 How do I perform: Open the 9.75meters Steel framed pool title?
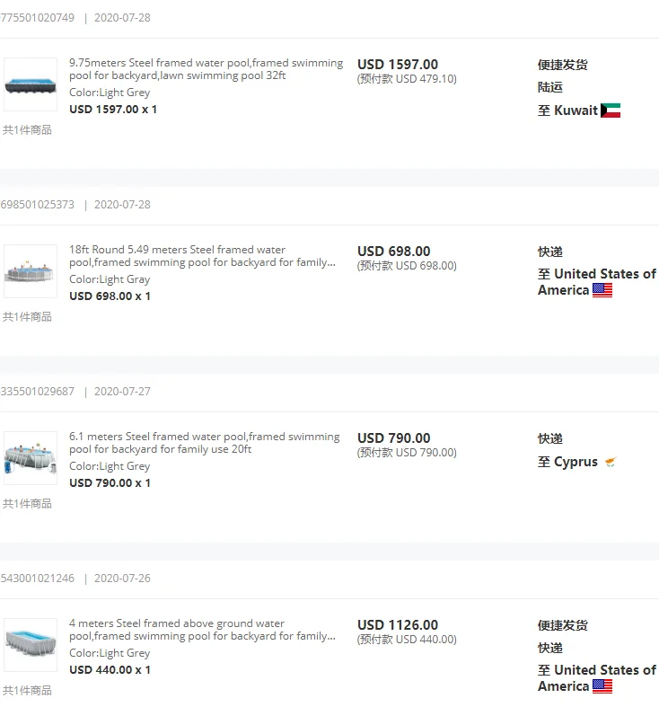coord(206,69)
